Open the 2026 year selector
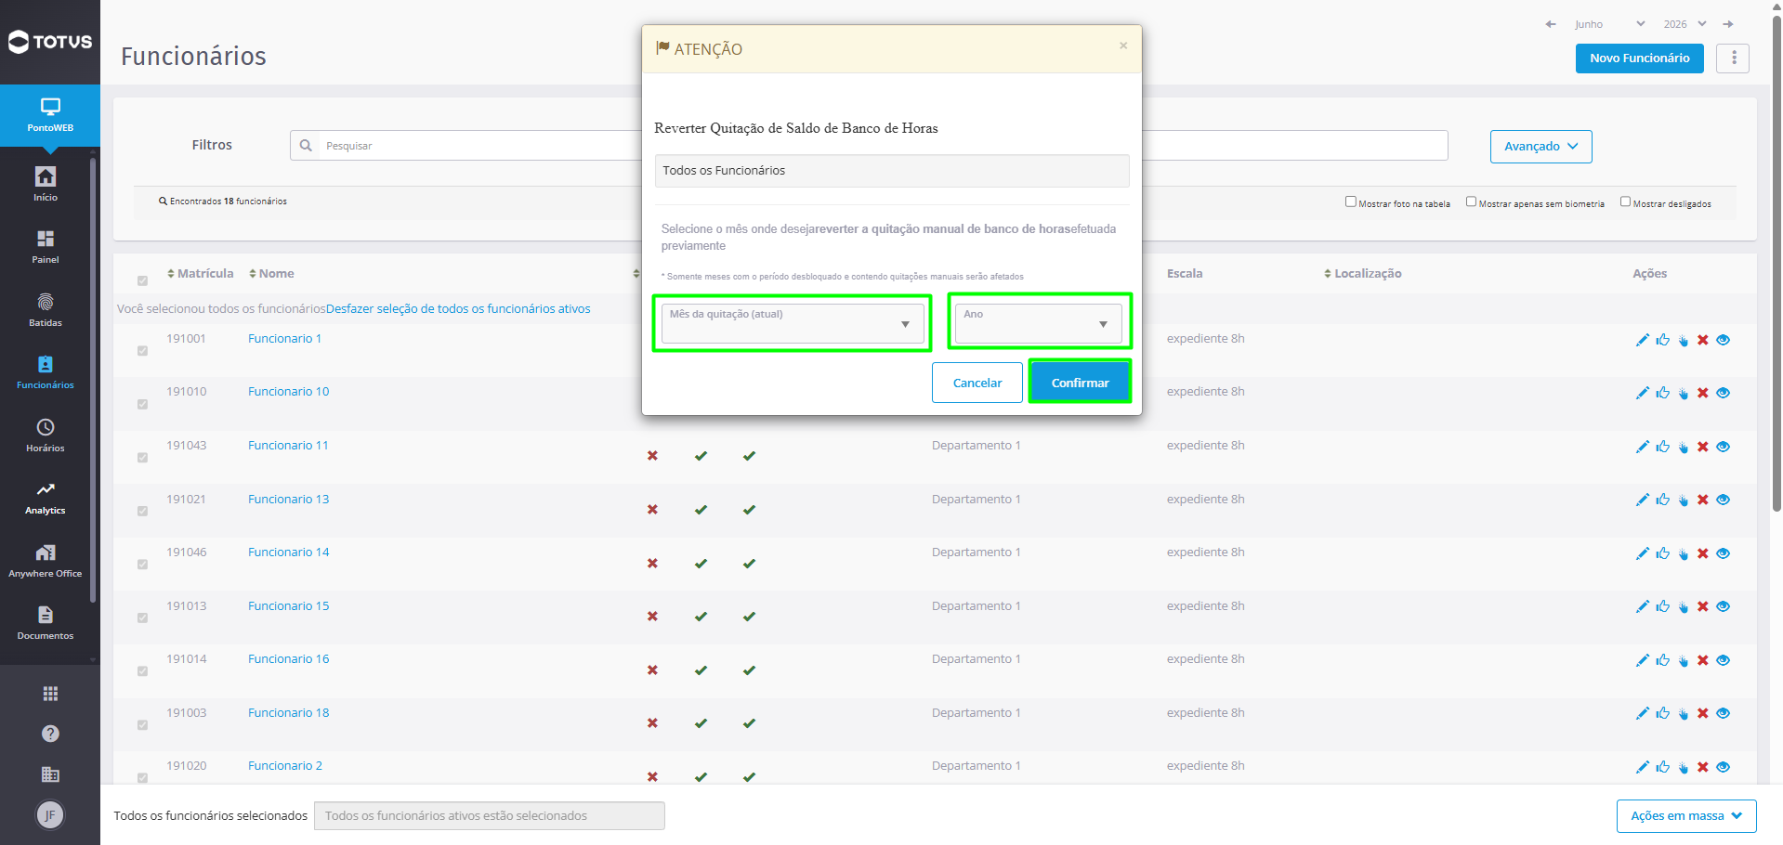The height and width of the screenshot is (845, 1783). 1685,24
